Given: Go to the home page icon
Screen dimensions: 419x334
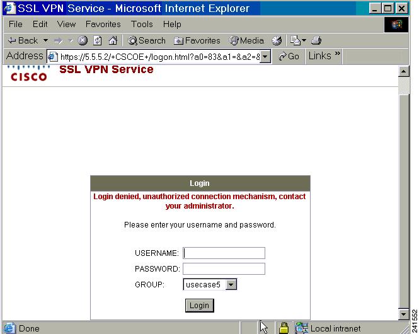Looking at the screenshot, I should 113,40.
